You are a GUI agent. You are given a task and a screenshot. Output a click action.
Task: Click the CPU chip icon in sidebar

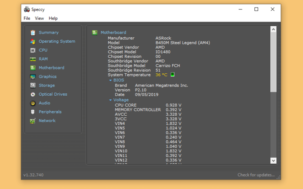(x=33, y=50)
